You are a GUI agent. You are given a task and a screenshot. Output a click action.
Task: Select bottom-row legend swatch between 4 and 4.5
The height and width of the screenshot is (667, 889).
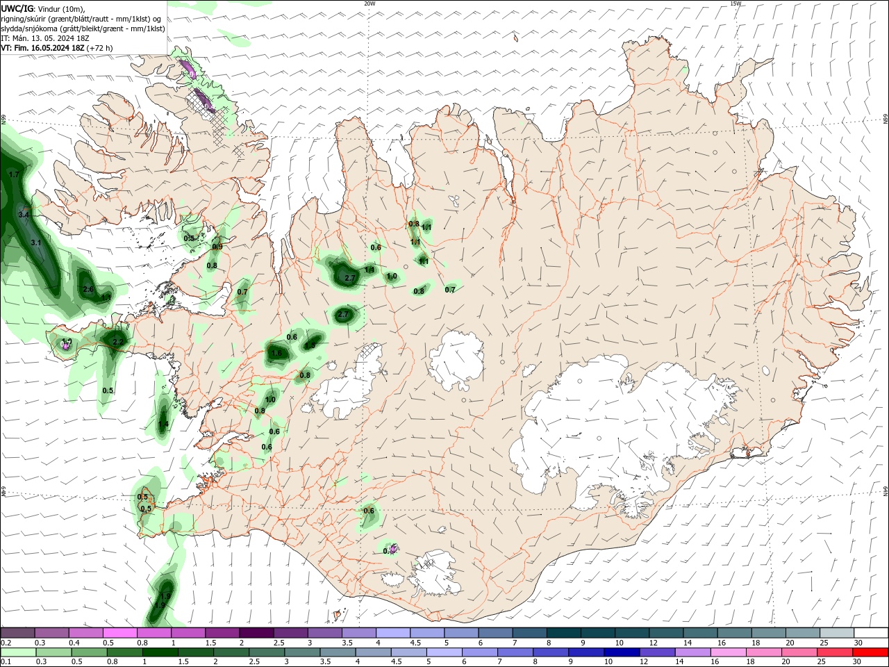point(374,652)
